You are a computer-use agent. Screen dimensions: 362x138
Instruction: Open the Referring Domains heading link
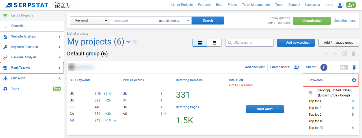189,80
